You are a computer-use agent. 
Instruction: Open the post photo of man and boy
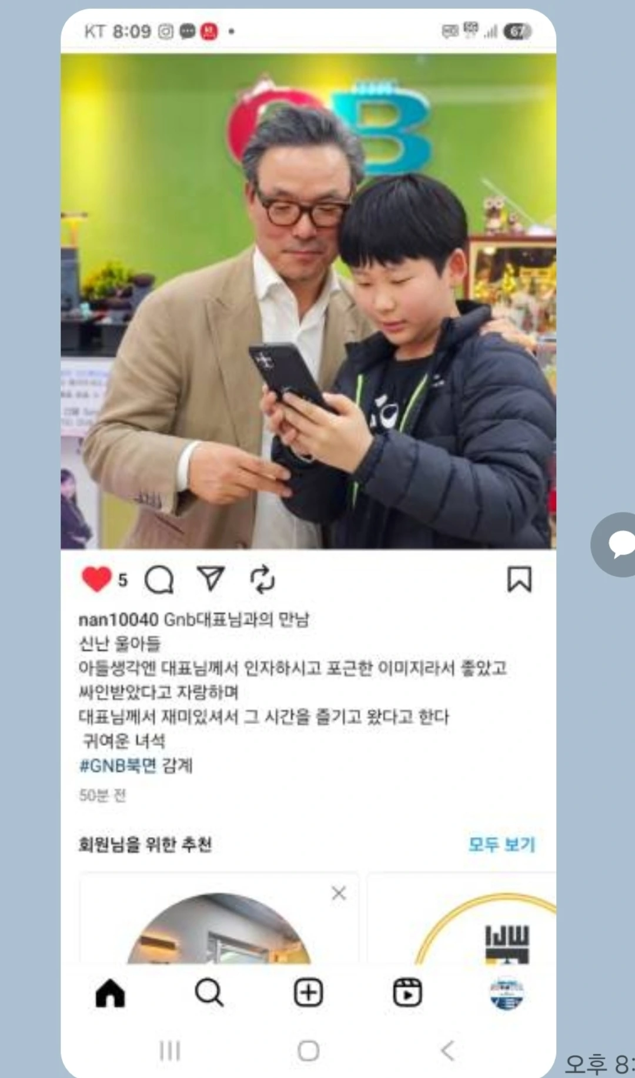point(308,301)
